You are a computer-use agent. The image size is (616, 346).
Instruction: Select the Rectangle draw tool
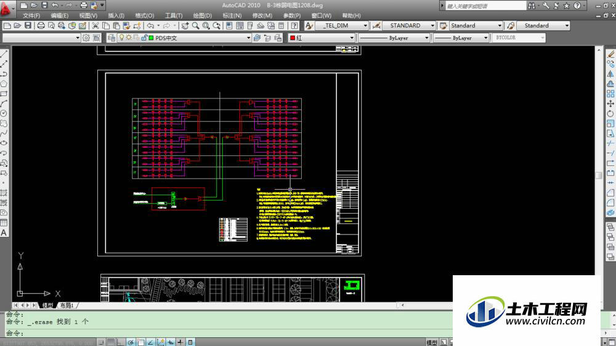(4, 94)
